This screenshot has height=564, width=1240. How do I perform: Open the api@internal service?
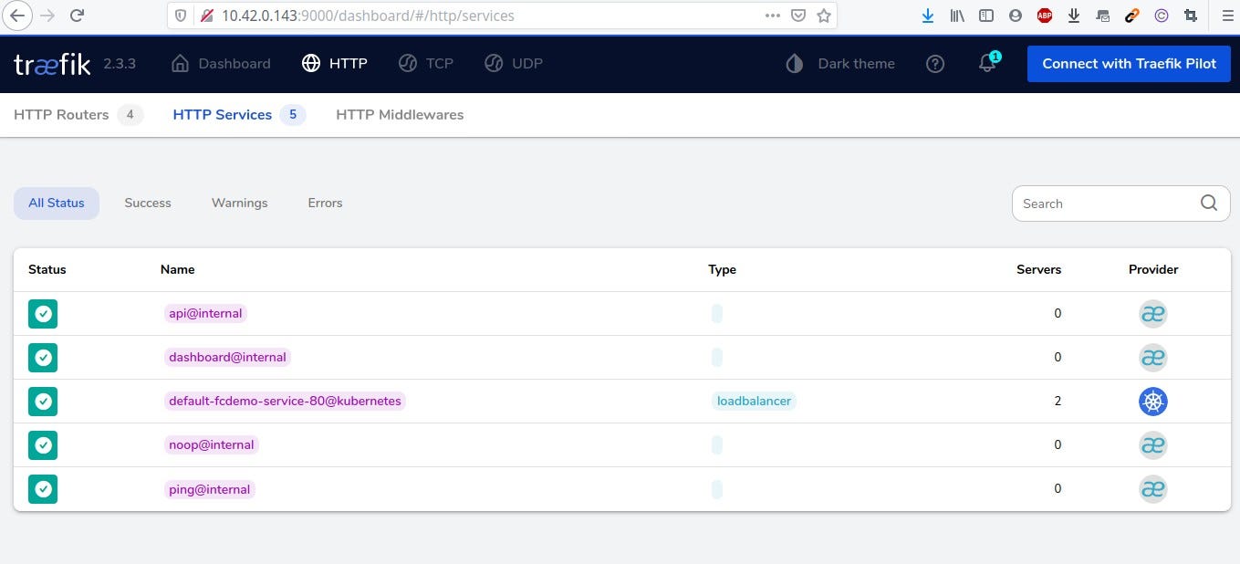tap(205, 314)
